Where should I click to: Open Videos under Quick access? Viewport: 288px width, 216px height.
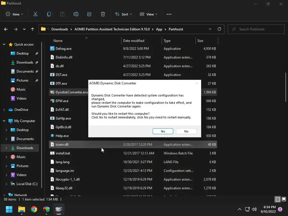click(x=21, y=98)
